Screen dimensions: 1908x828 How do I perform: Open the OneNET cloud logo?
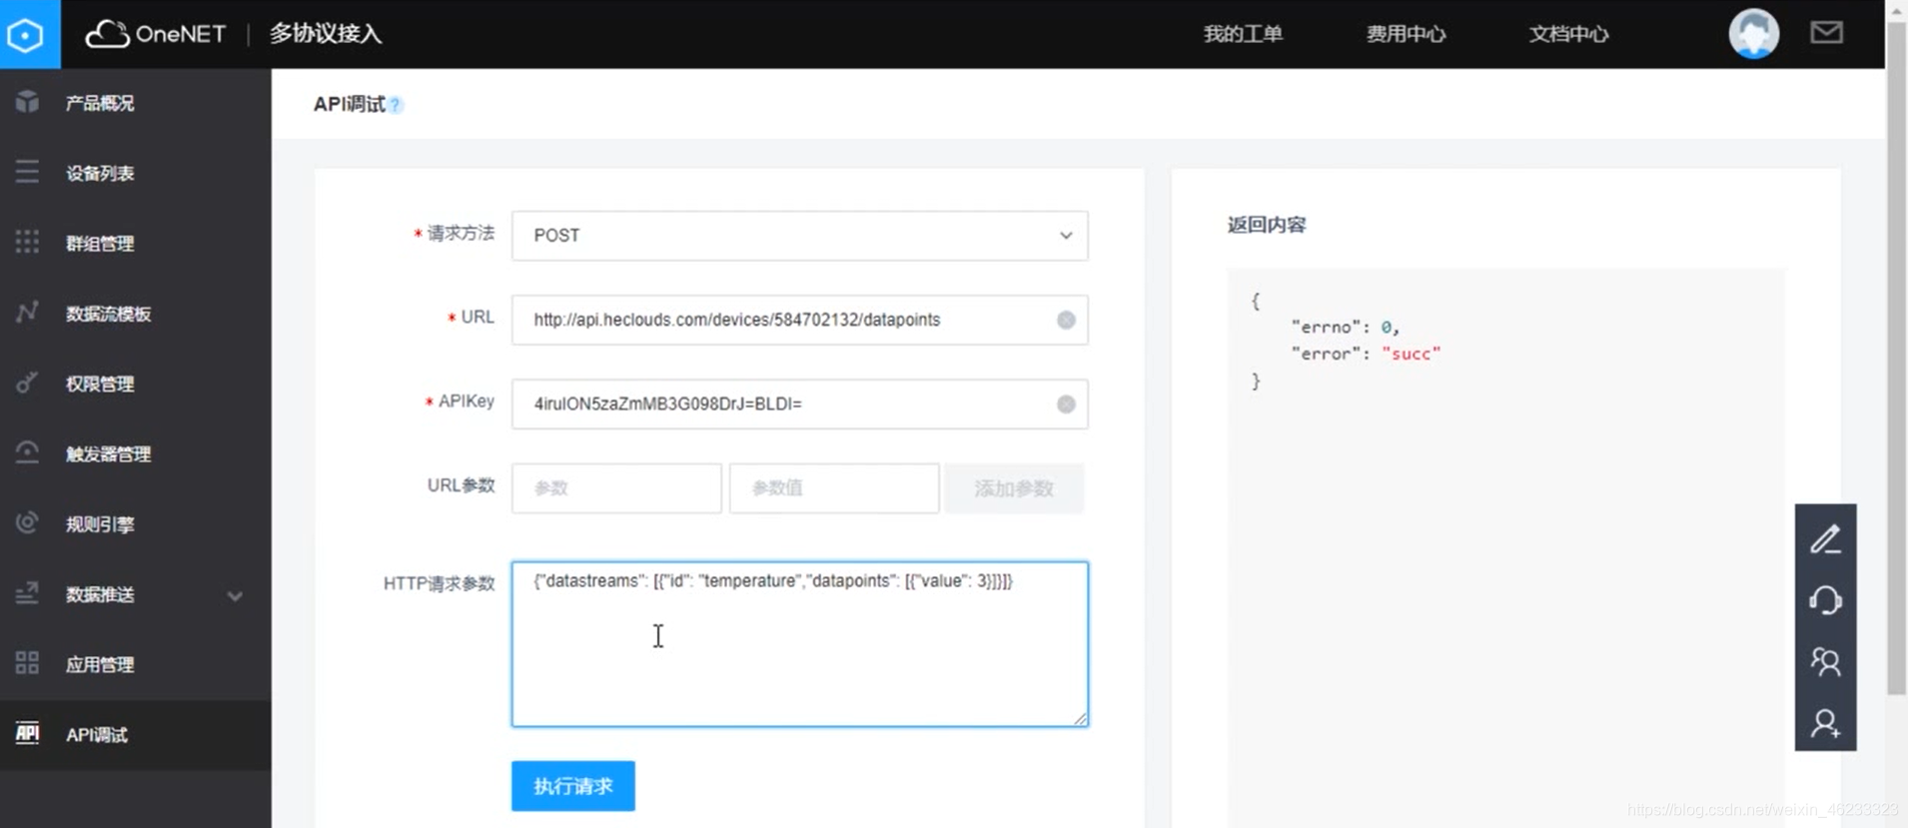157,34
